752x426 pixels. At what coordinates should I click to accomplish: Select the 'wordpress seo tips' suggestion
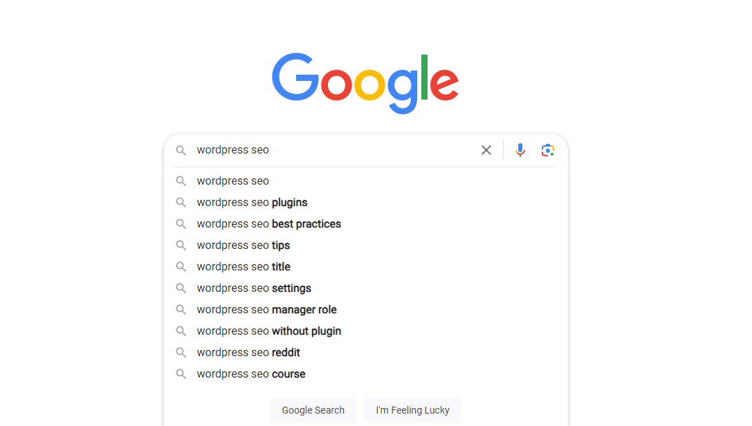coord(243,245)
